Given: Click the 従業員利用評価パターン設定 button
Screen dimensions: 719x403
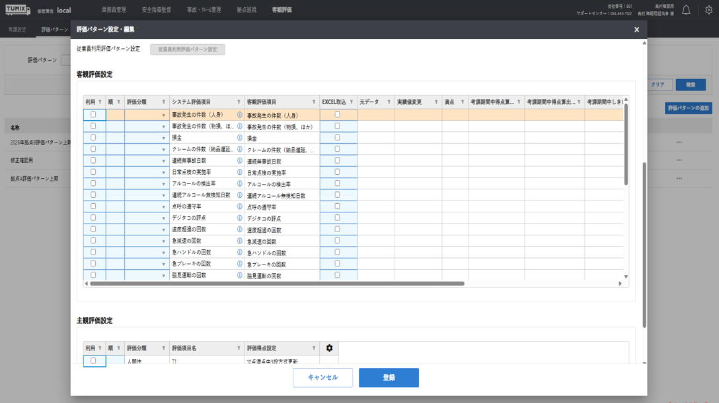Looking at the screenshot, I should (x=188, y=49).
